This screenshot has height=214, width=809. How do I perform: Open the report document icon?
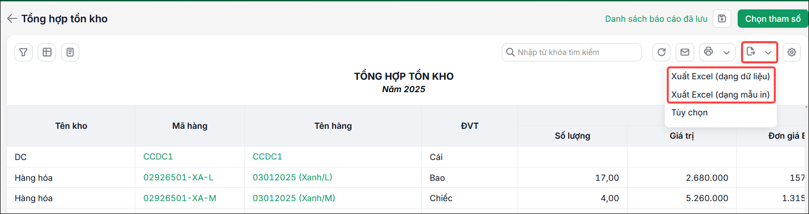pyautogui.click(x=70, y=52)
